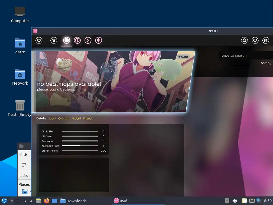Open the Computer desktop icon
The image size is (273, 205).
[x=20, y=15]
